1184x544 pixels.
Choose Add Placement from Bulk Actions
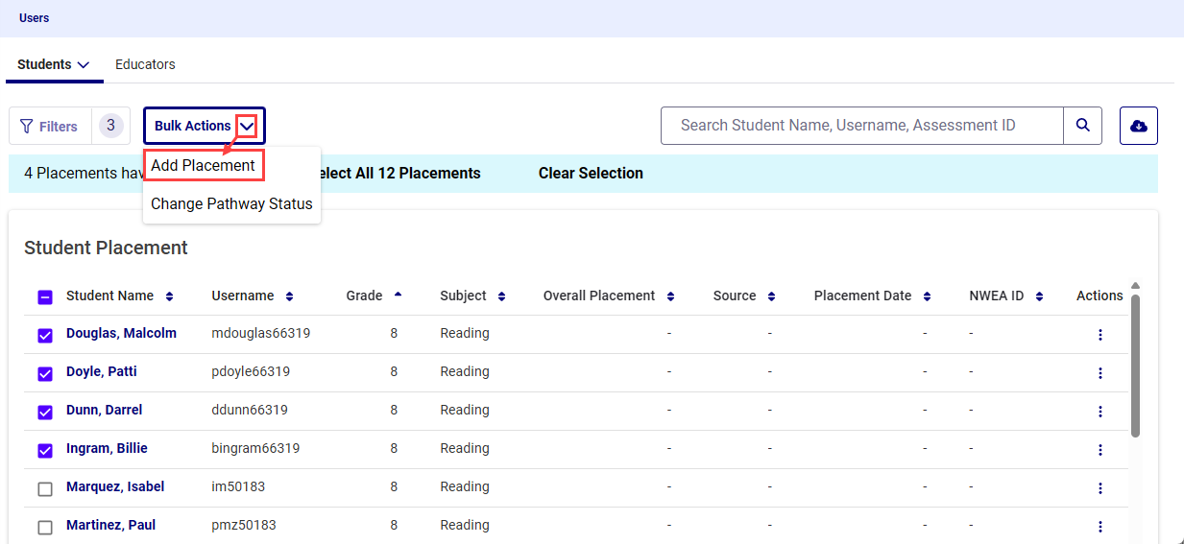[x=204, y=165]
